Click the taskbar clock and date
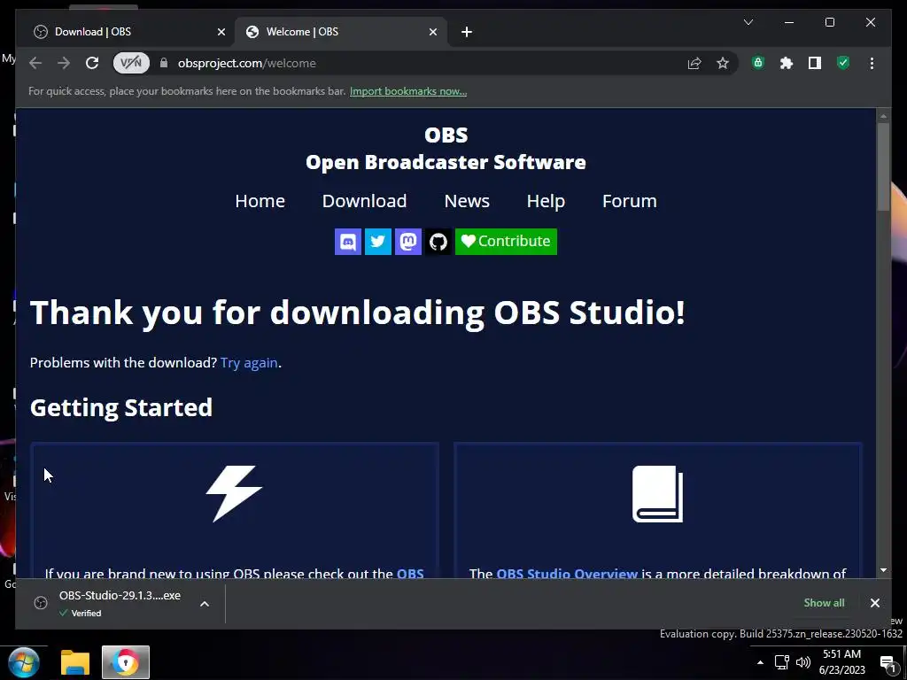 (842, 662)
